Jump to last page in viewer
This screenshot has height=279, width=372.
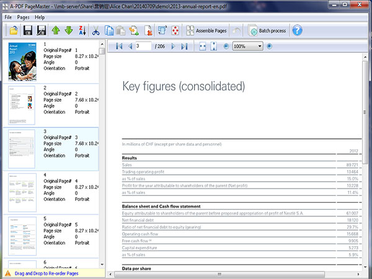point(184,46)
